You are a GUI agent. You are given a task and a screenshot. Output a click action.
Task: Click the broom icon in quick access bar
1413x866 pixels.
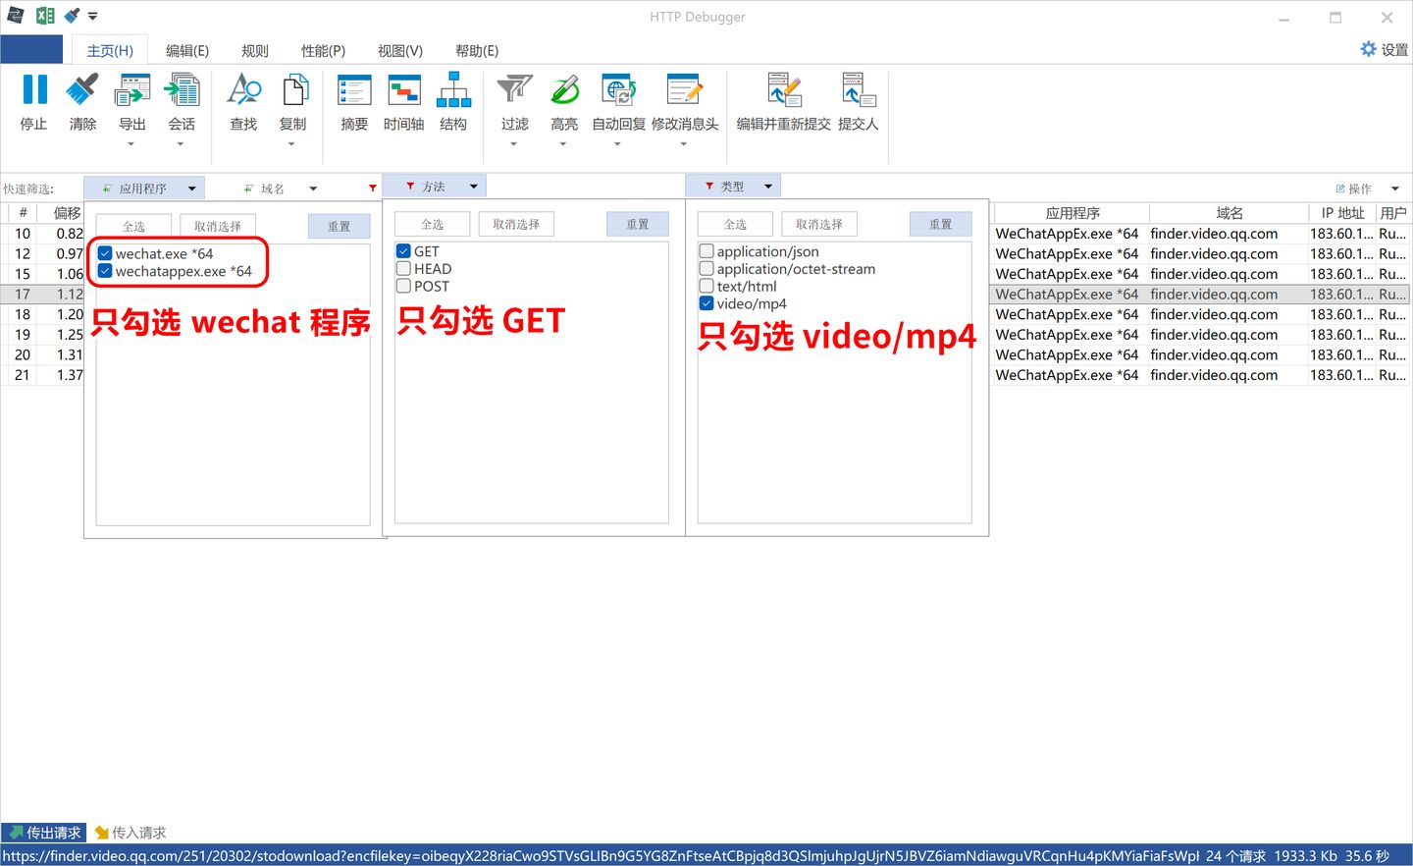coord(72,16)
